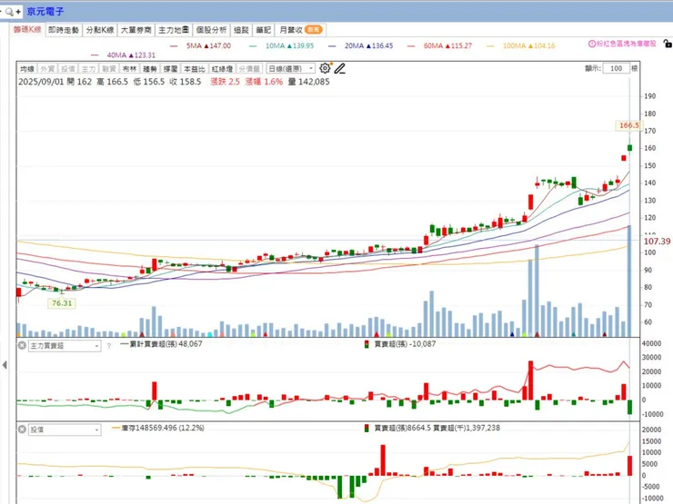This screenshot has height=504, width=673.
Task: Click the 2025/09/01 date text
Action: tap(41, 82)
